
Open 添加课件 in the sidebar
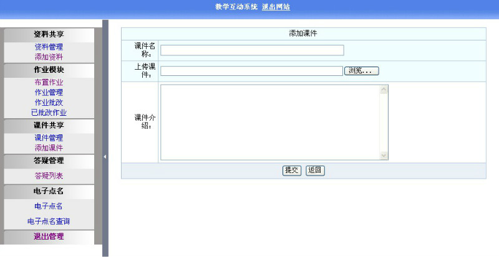point(49,147)
